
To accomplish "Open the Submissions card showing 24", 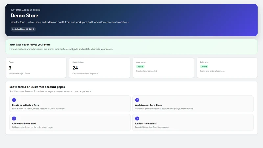I will point(100,68).
